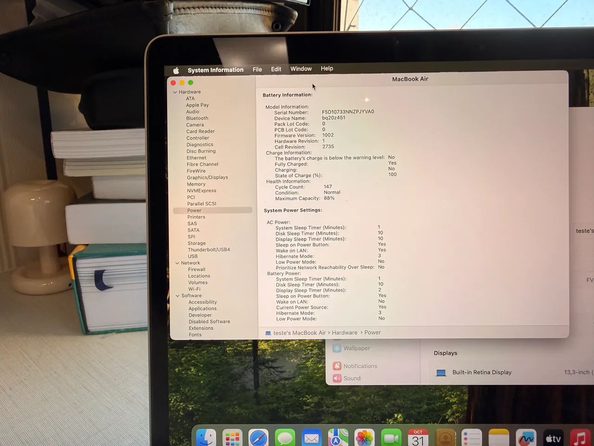Expand the Network section
The width and height of the screenshot is (594, 446).
pos(178,262)
